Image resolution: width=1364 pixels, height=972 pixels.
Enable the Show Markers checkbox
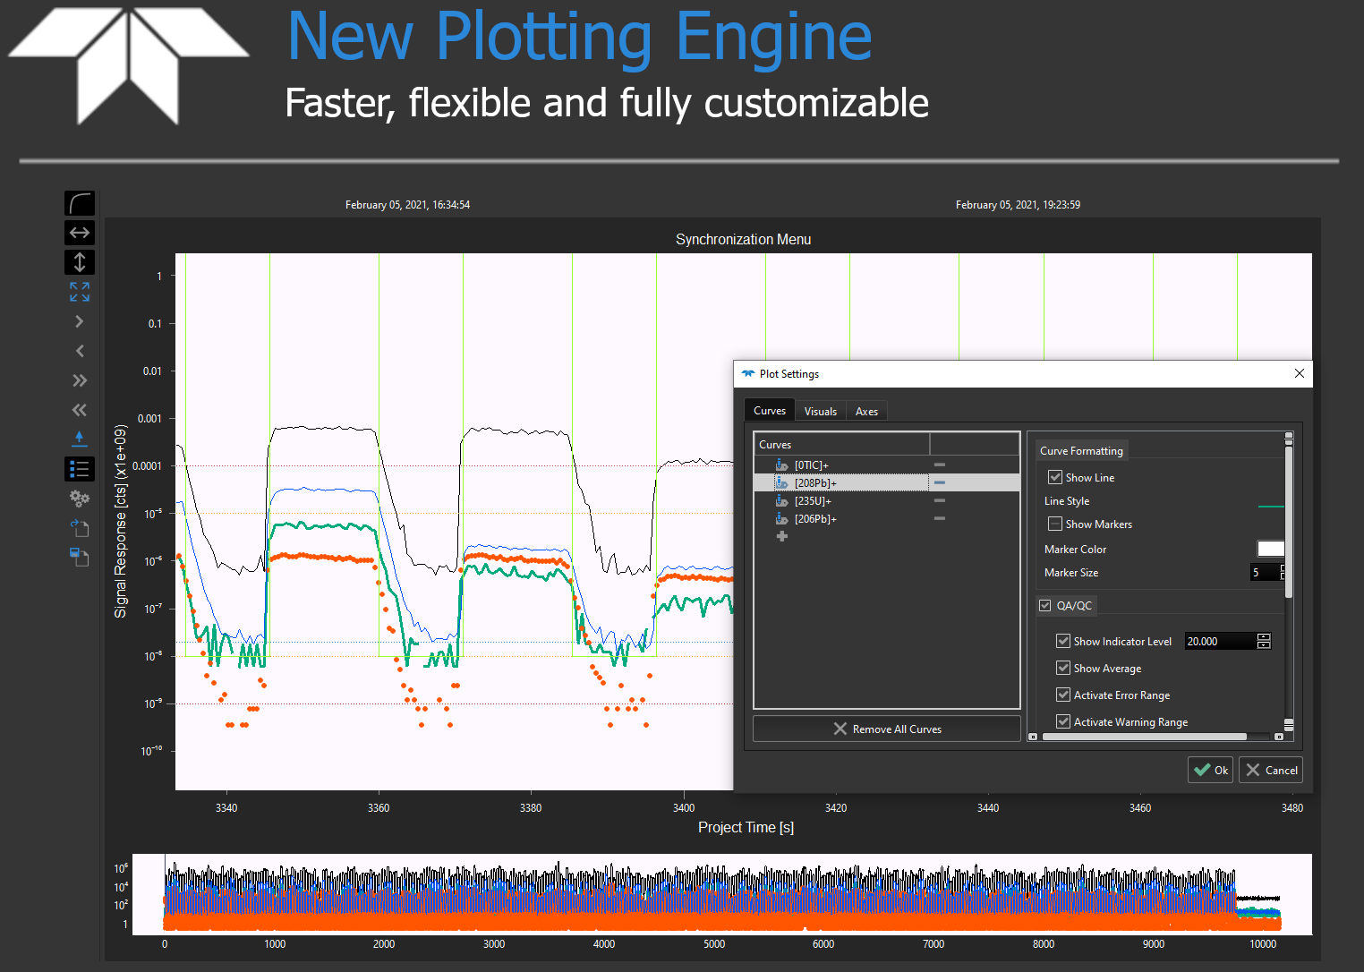click(1055, 524)
